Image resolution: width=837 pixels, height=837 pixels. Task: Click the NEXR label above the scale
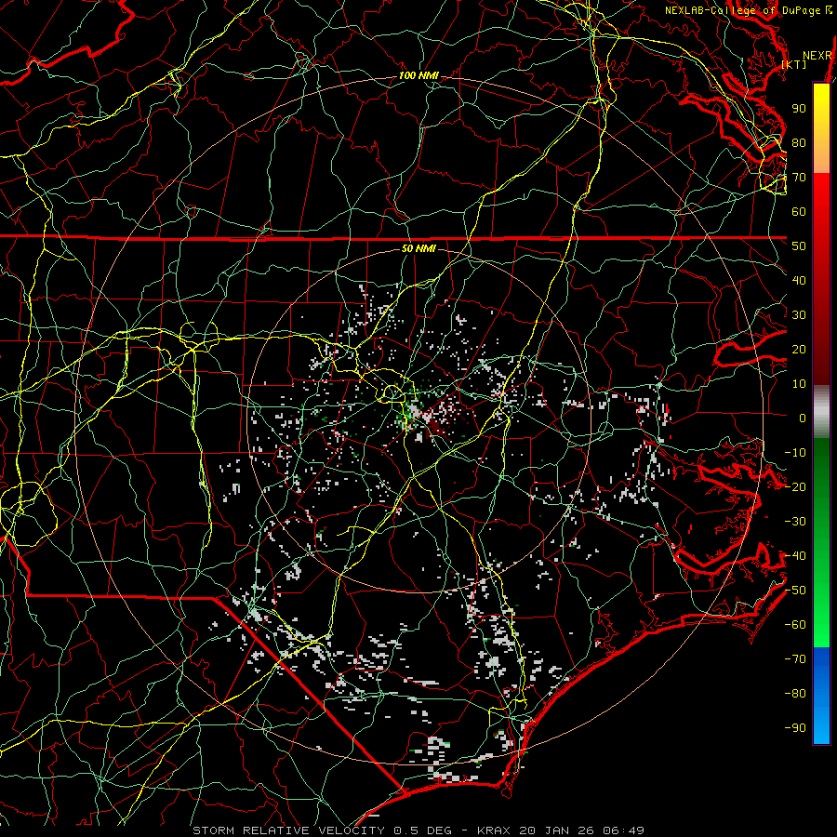click(x=817, y=56)
